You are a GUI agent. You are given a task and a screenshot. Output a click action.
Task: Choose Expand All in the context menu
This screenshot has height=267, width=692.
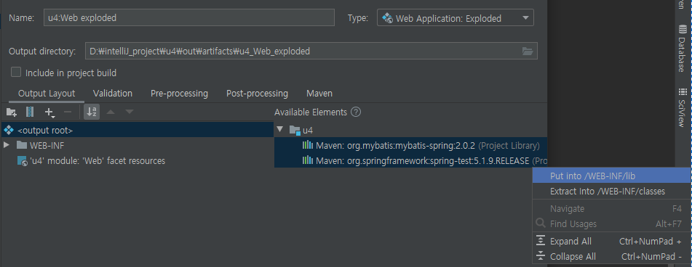(x=612, y=241)
